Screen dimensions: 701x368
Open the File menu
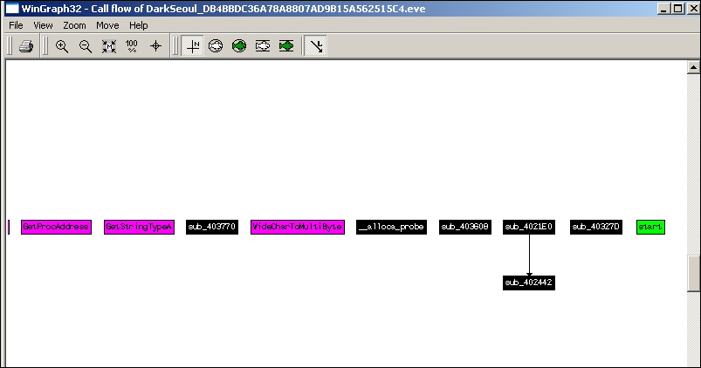16,25
